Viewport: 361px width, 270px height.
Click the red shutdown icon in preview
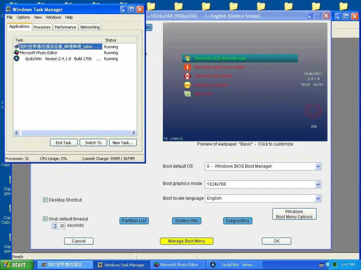188,76
